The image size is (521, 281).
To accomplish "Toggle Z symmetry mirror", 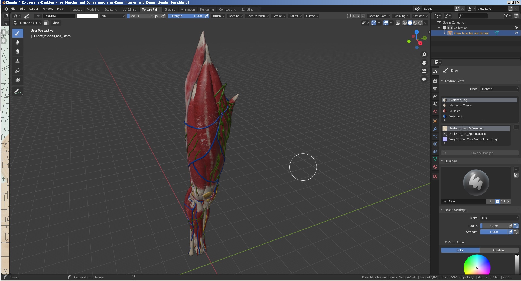I will (x=363, y=16).
